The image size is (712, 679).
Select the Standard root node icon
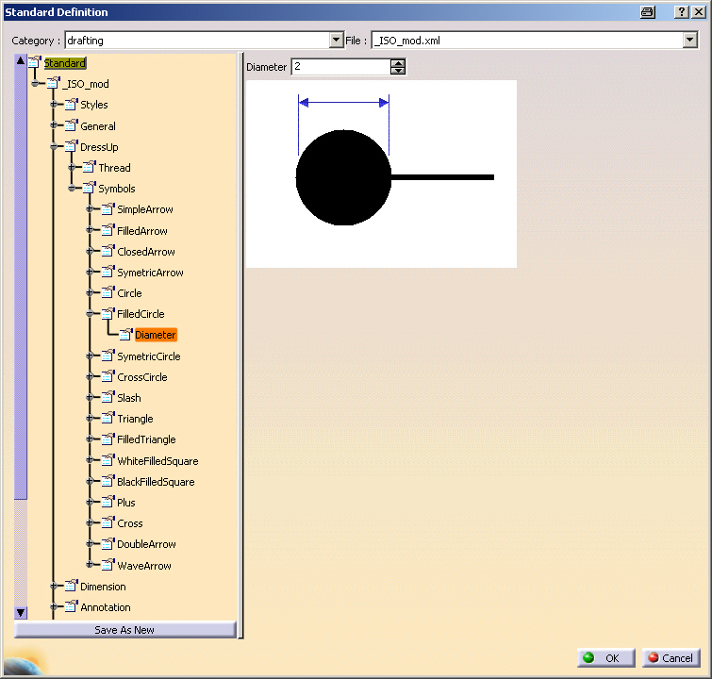[35, 62]
